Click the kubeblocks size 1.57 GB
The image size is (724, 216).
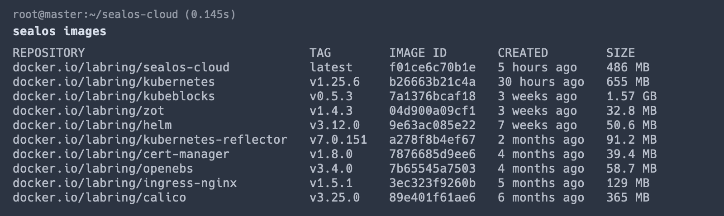pyautogui.click(x=631, y=96)
